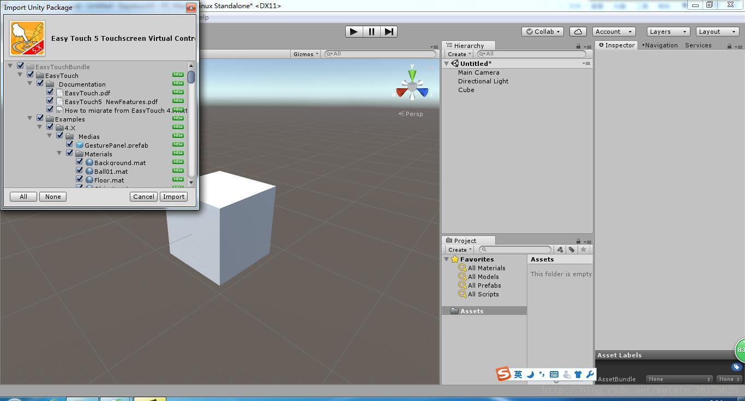Viewport: 745px width, 401px height.
Task: Uncheck the Documentation folder checkbox
Action: tap(40, 83)
